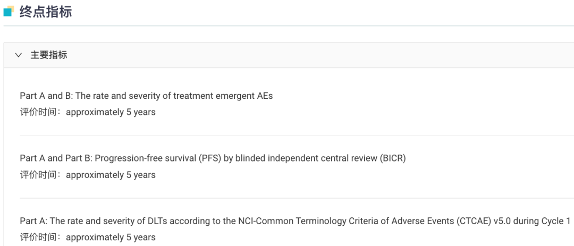Click the teal square icon beside 终点指标
574x246 pixels.
(9, 12)
